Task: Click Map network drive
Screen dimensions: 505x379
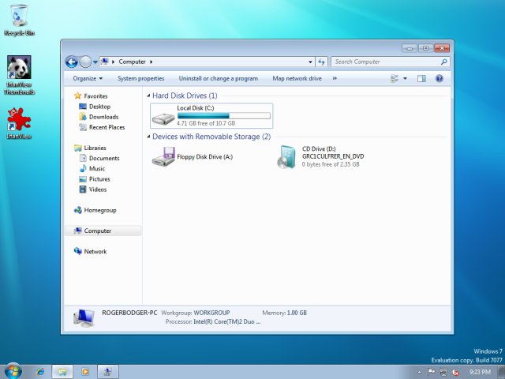Action: [297, 78]
